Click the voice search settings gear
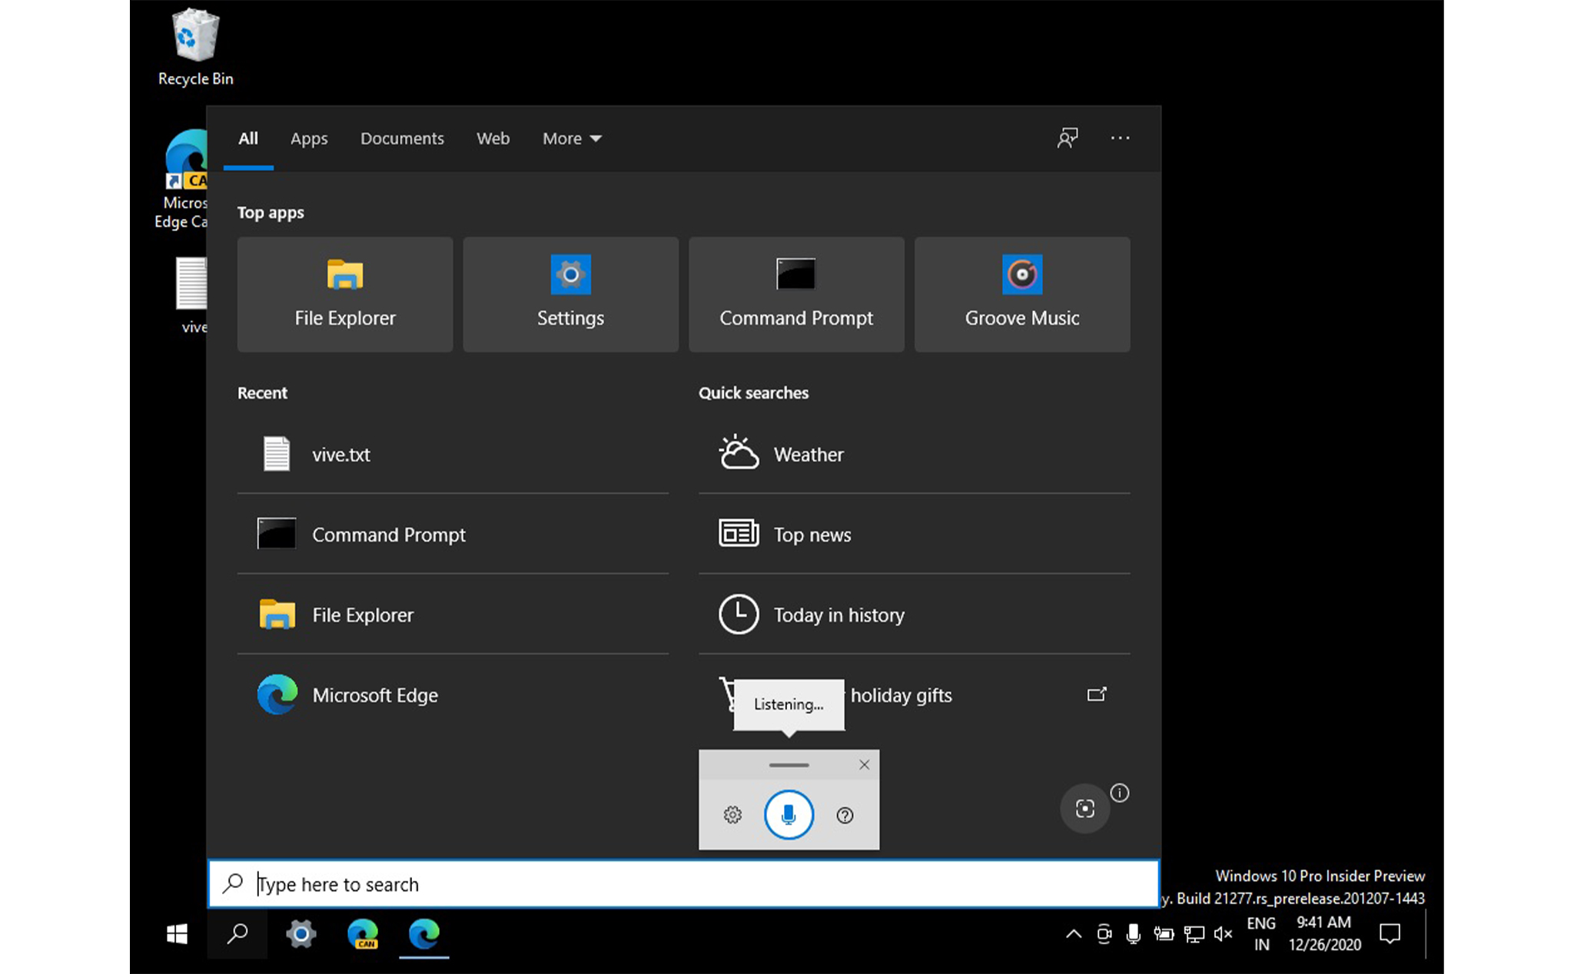1574x974 pixels. click(733, 812)
